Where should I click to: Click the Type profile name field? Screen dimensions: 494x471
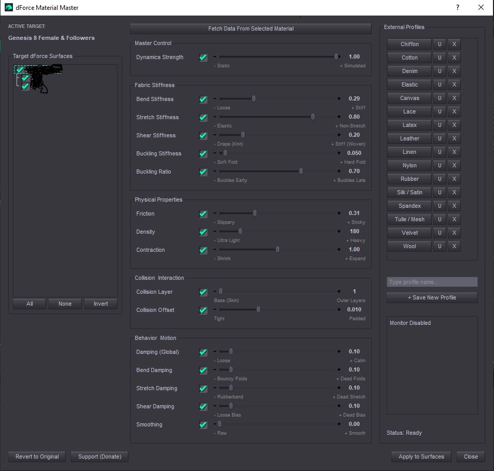click(x=432, y=282)
